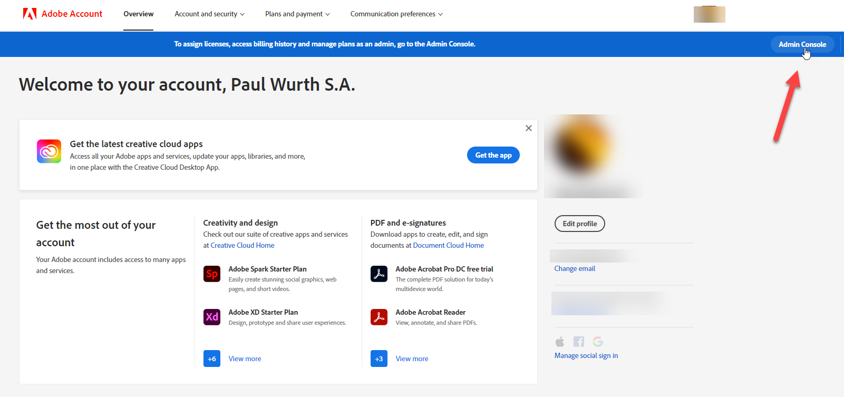Click the Google social sign-in icon
The image size is (844, 397).
point(598,342)
